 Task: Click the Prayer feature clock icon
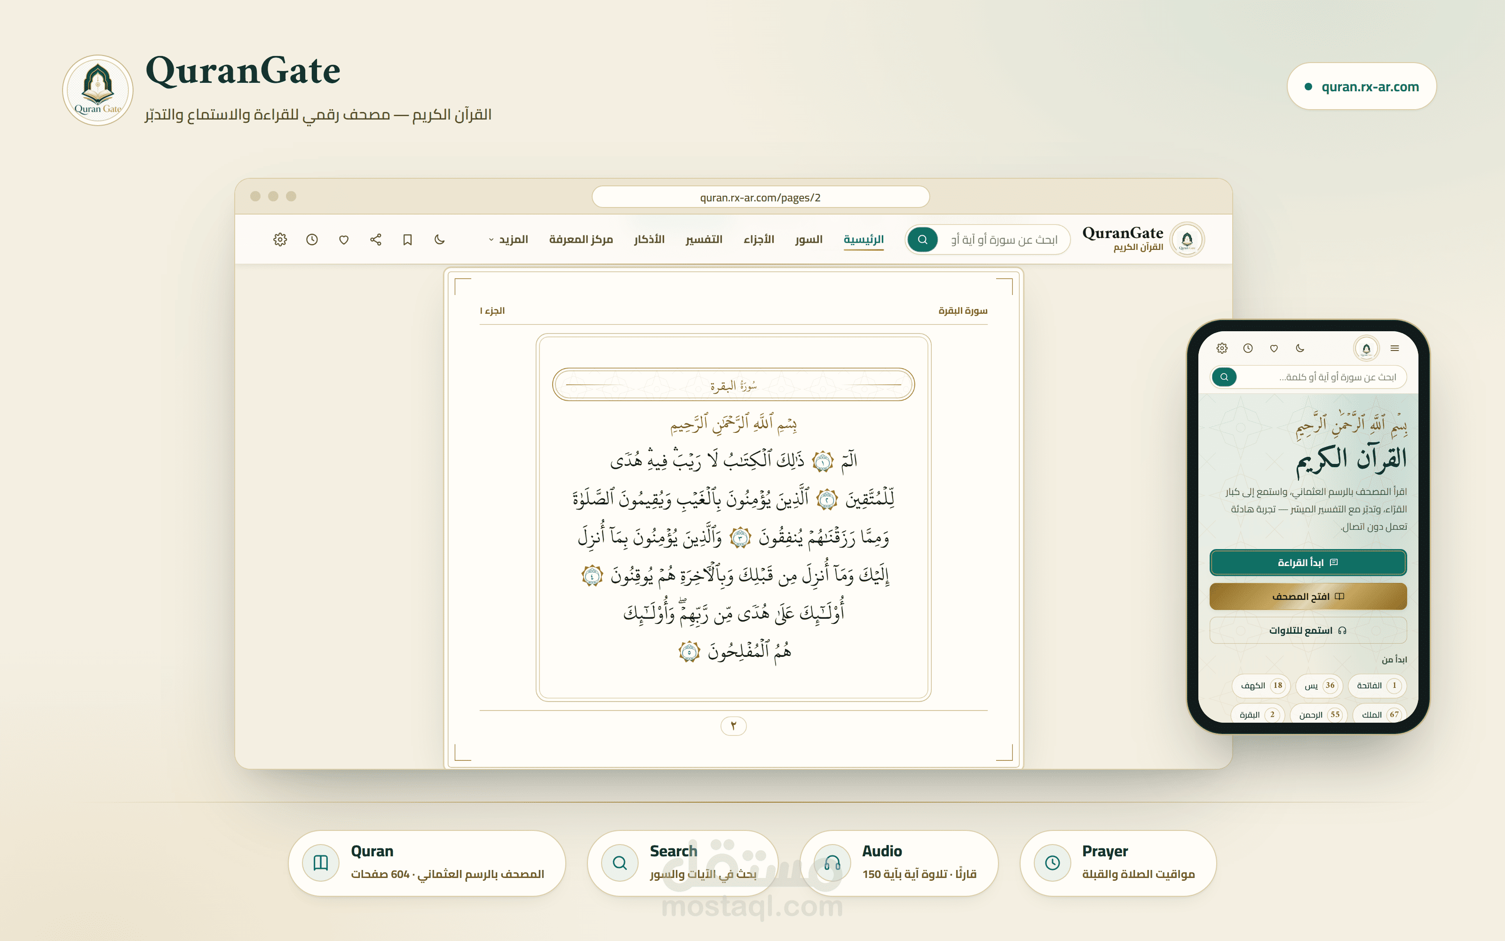pyautogui.click(x=1052, y=862)
